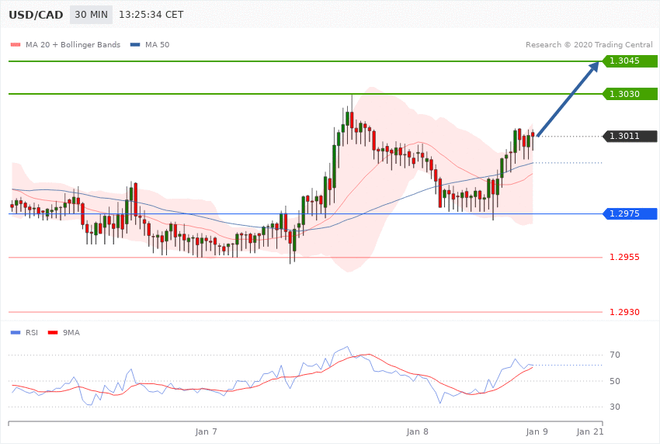Click the 1.3030 resistance price tag
The width and height of the screenshot is (660, 447).
click(x=630, y=94)
